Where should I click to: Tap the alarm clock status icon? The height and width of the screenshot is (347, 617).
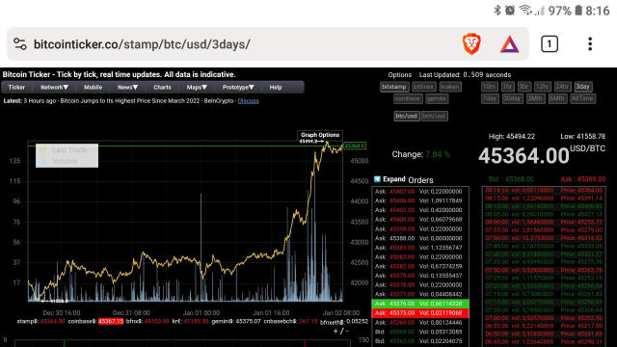510,11
